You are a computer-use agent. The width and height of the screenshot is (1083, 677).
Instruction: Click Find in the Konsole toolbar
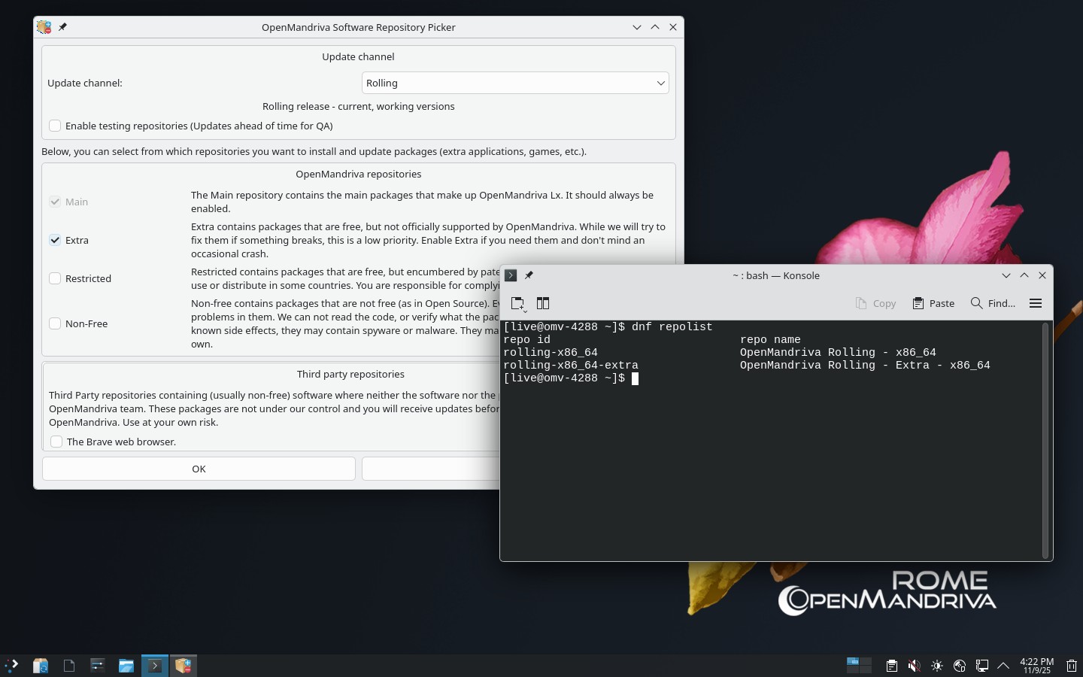(x=993, y=303)
